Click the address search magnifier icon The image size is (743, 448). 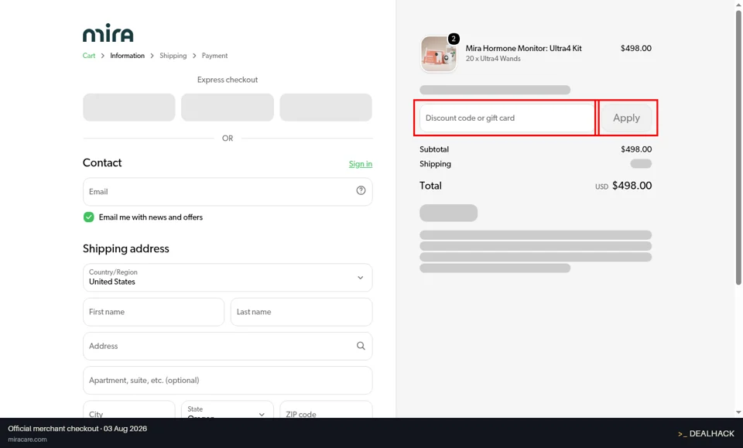coord(361,346)
